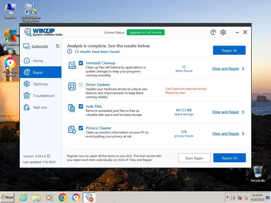
Task: Click the Uninstall Cleanup title
Action: coord(100,63)
